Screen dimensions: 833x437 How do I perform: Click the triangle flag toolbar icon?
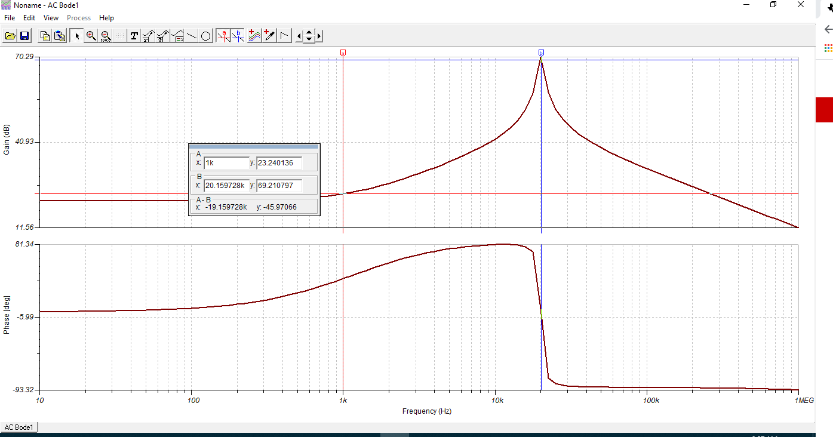coord(284,36)
